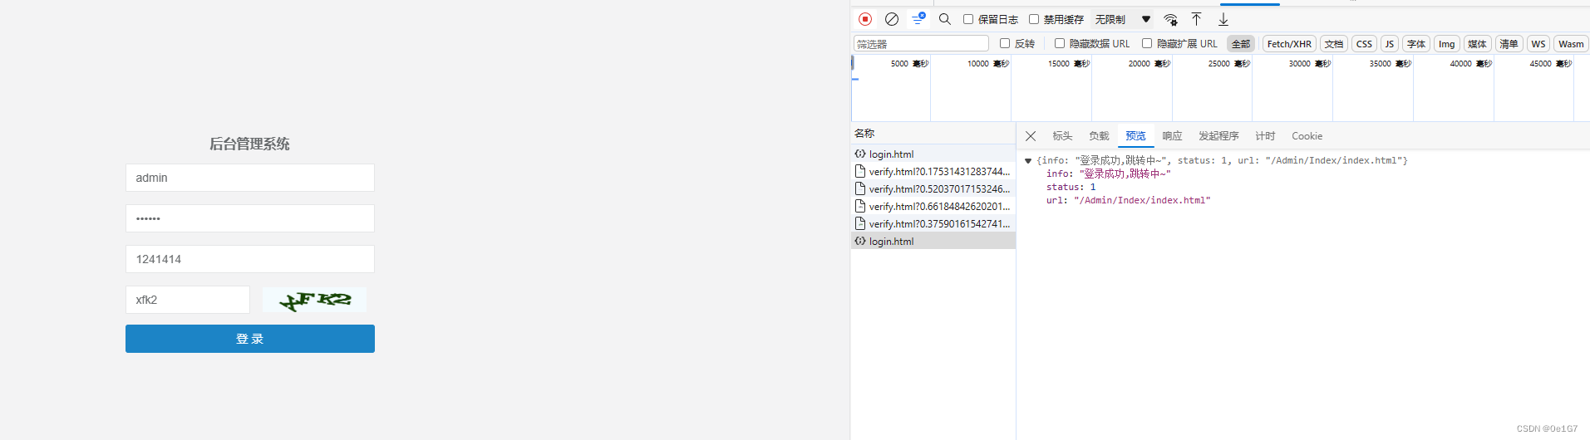Switch to the 负载 payload tab
Screen dimensions: 1590x440
(x=1099, y=136)
